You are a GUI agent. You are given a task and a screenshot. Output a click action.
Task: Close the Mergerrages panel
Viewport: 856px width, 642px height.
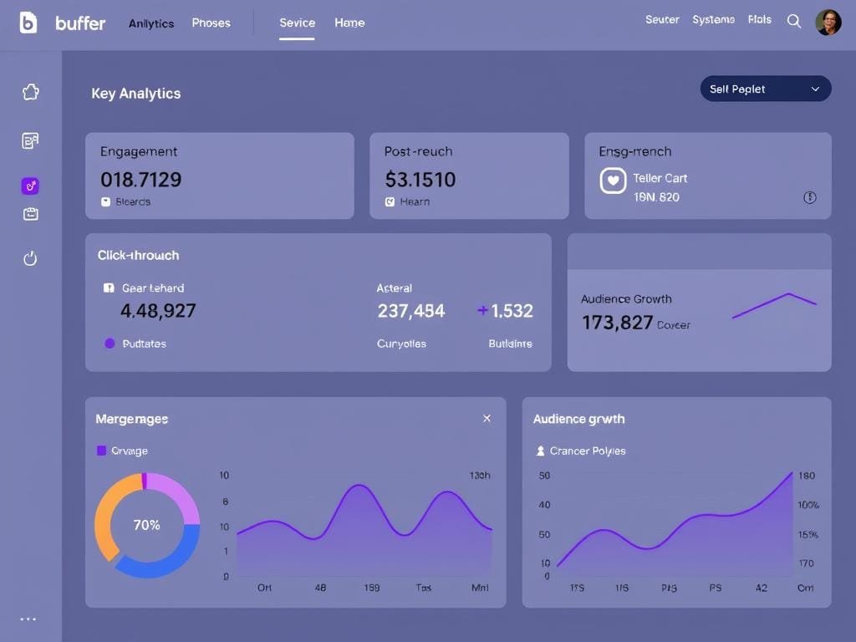pyautogui.click(x=487, y=418)
